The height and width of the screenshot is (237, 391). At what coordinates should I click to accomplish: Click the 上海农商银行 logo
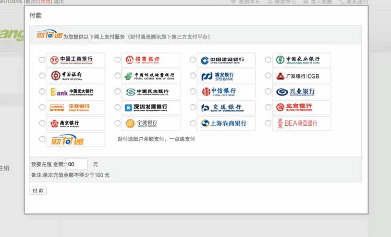click(226, 124)
